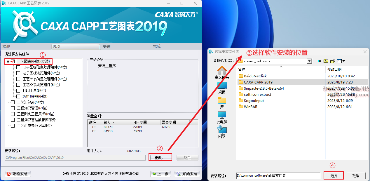Click the 安装路径 field in folder dialog
Viewport: 370px width, 181px height.
(278, 176)
